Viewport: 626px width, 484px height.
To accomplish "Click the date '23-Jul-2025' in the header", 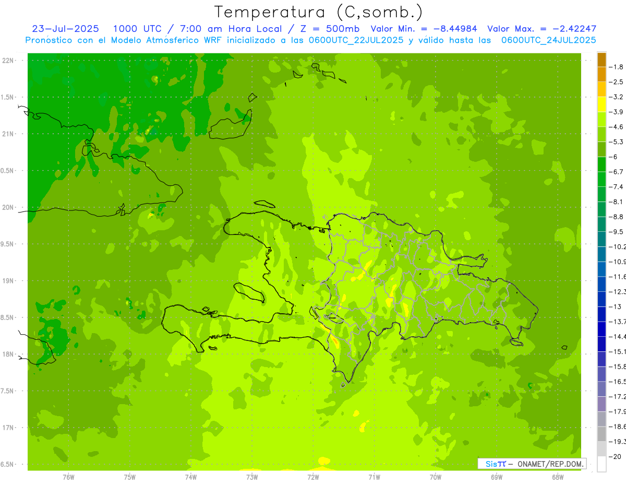I will [x=66, y=29].
